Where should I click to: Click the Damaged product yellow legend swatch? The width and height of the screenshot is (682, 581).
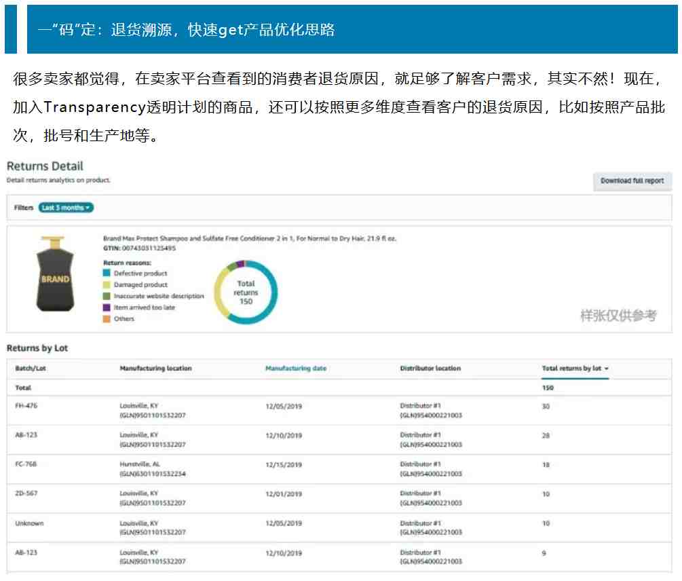tap(107, 284)
